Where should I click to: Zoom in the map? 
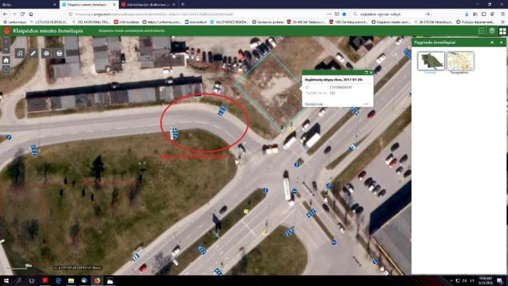[x=6, y=42]
